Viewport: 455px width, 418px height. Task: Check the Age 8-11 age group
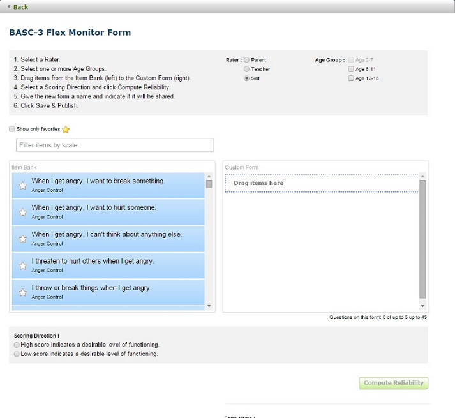click(x=351, y=69)
